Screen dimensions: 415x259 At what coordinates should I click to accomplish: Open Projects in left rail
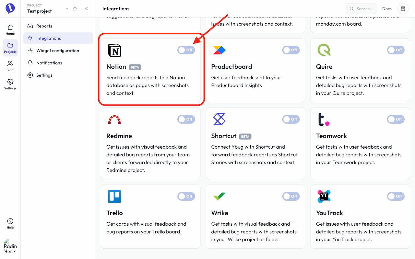[x=10, y=48]
